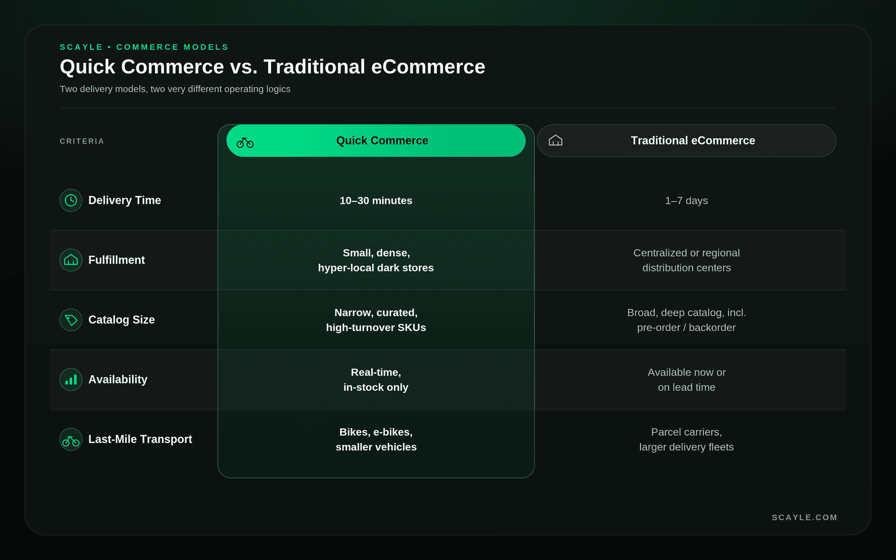896x560 pixels.
Task: Click 'Small, dense, hyper-local dark stores' cell
Action: (x=376, y=260)
